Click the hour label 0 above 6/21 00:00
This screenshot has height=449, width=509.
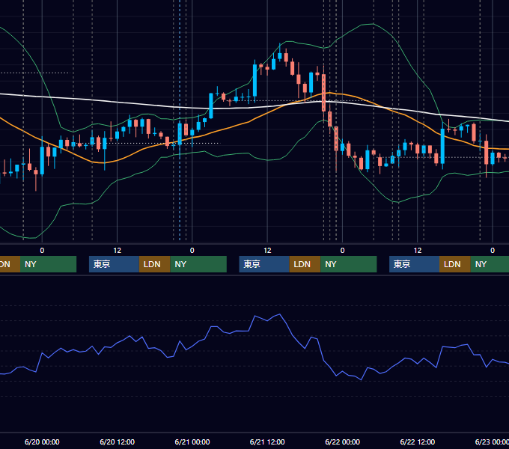[x=192, y=251]
